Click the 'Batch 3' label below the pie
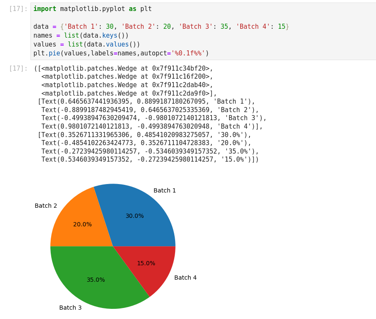The height and width of the screenshot is (319, 376). click(70, 308)
